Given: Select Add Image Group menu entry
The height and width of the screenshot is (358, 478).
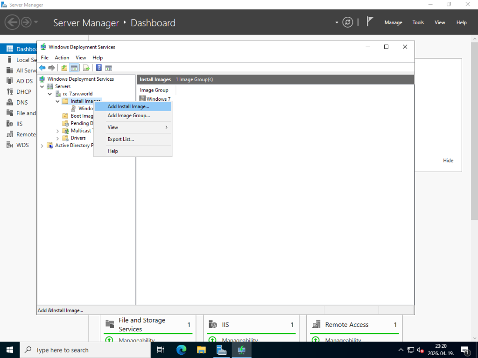Looking at the screenshot, I should coord(129,116).
